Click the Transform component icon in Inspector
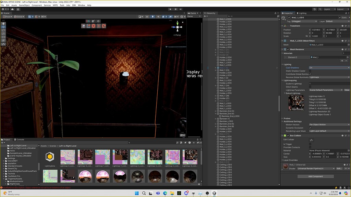The height and width of the screenshot is (197, 351). pyautogui.click(x=285, y=26)
